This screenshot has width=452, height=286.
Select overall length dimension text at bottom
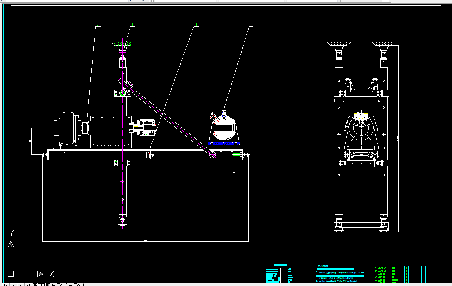pyautogui.click(x=145, y=241)
